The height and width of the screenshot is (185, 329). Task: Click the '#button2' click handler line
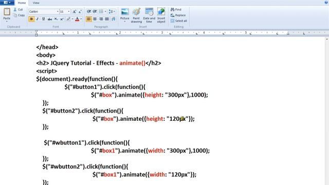[x=83, y=111]
